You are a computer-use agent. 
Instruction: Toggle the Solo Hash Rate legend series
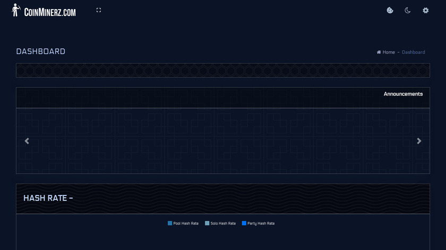pyautogui.click(x=220, y=224)
